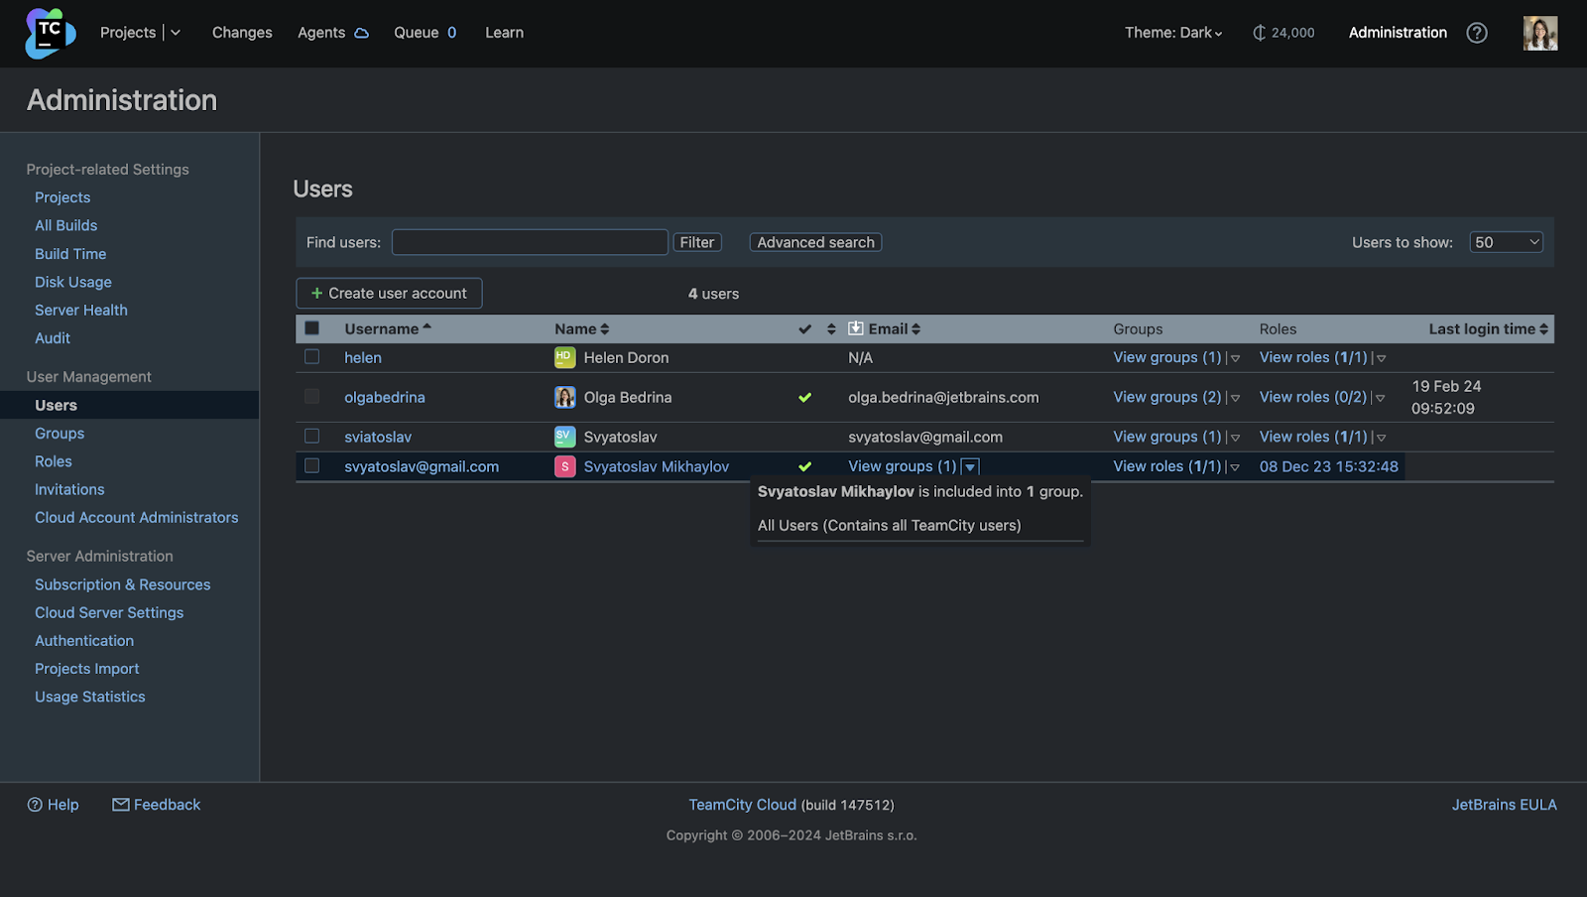Open Administration in top bar
1587x897 pixels.
pos(1398,33)
